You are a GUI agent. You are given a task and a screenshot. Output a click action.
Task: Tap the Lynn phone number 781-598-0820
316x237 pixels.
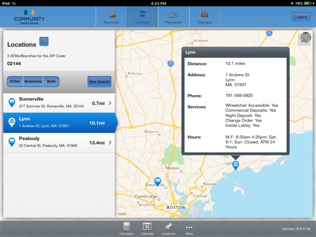pyautogui.click(x=239, y=95)
